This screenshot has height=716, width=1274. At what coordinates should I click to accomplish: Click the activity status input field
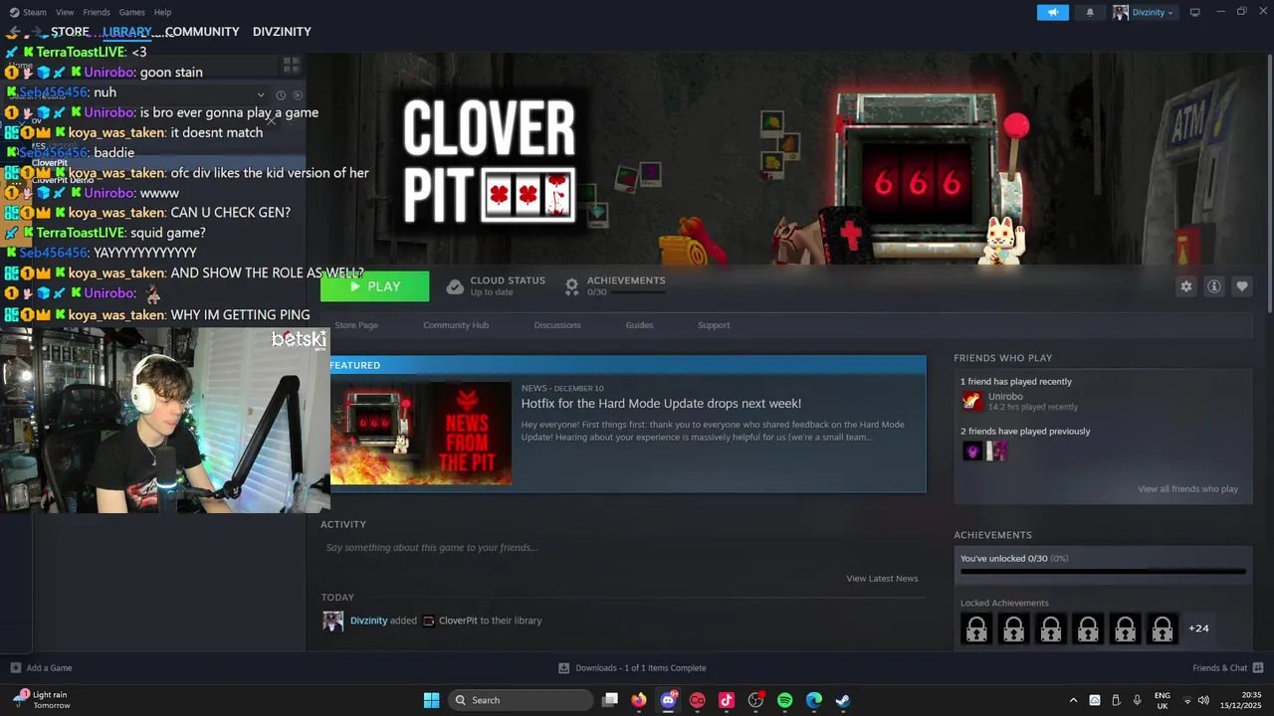pos(622,548)
